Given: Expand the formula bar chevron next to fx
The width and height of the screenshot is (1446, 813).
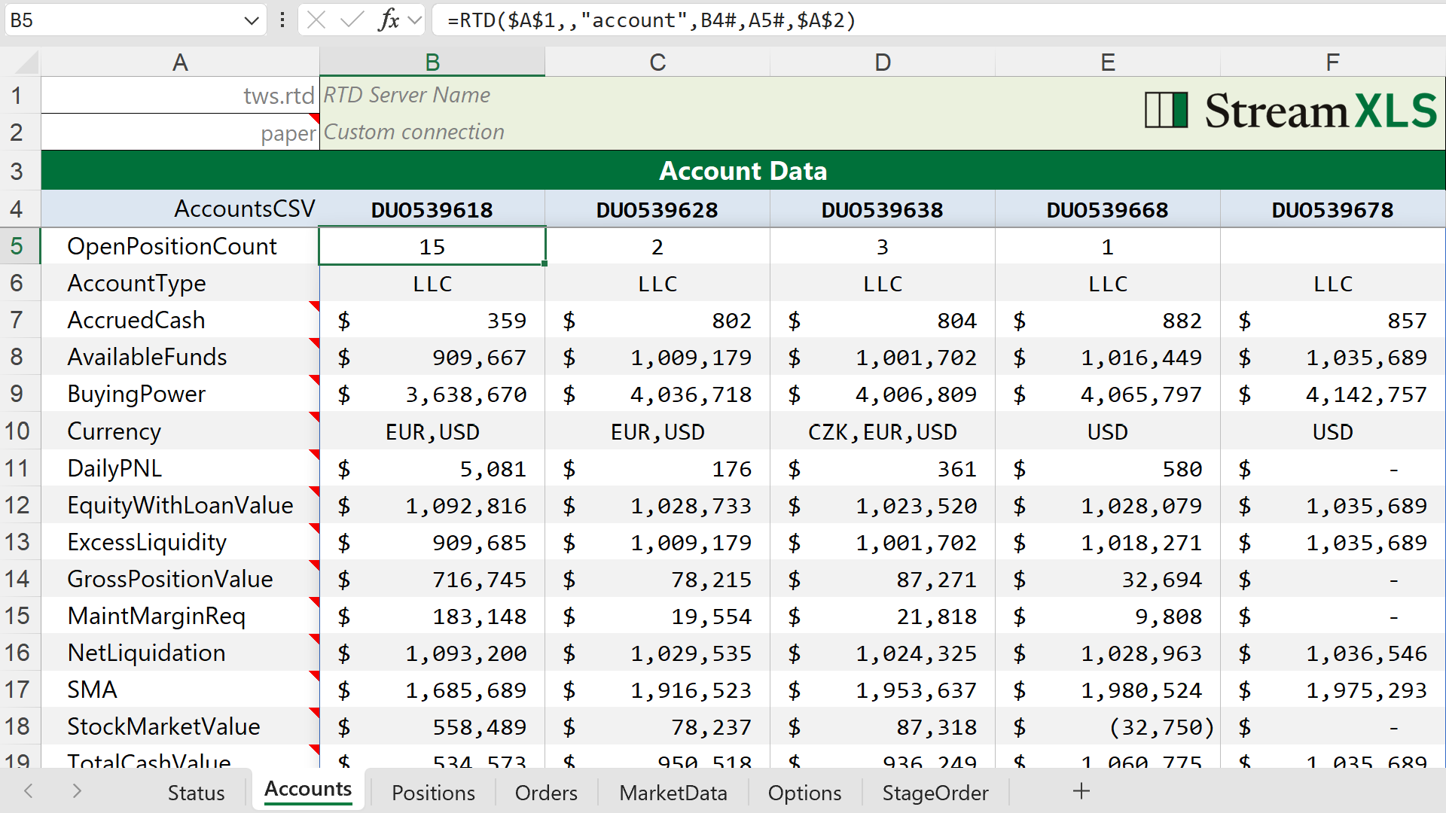Looking at the screenshot, I should [x=414, y=20].
